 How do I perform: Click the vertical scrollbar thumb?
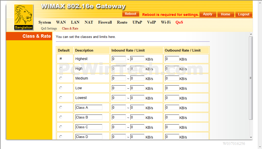(x=251, y=78)
